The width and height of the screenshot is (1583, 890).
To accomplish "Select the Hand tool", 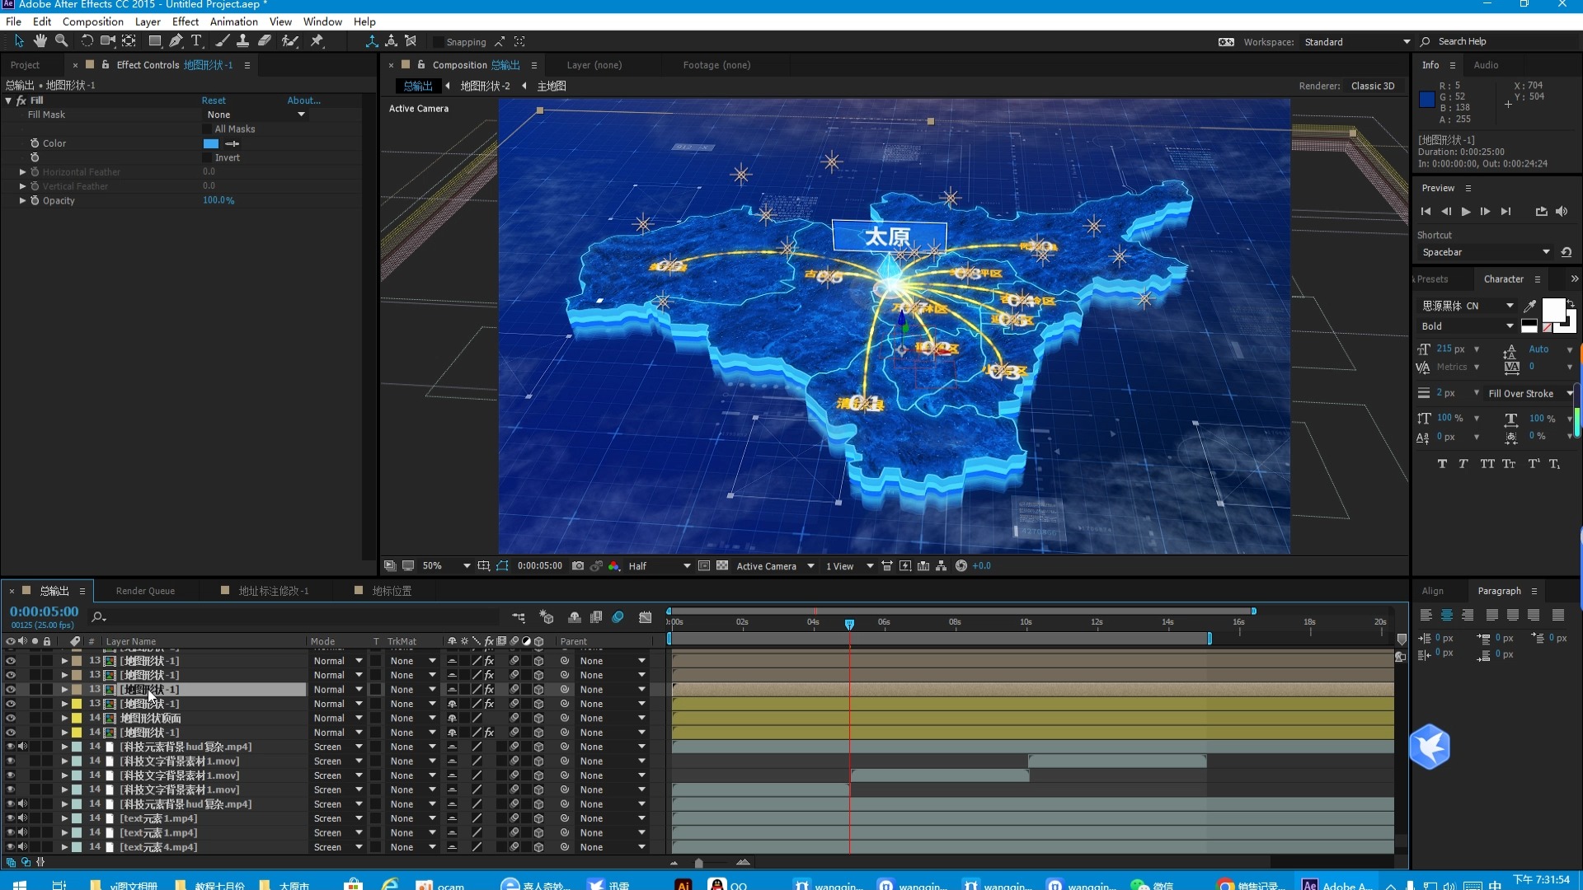I will (40, 41).
